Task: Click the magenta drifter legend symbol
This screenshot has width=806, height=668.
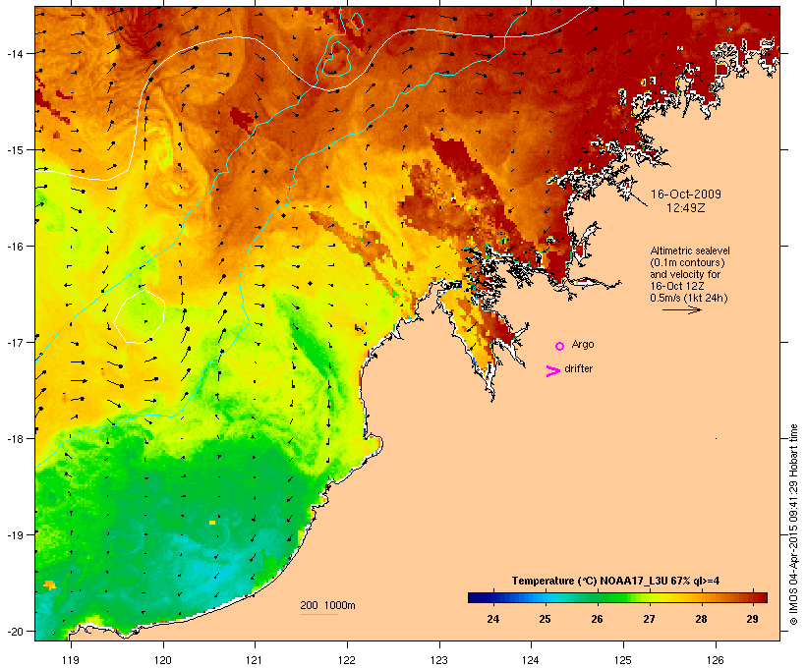Action: [552, 371]
